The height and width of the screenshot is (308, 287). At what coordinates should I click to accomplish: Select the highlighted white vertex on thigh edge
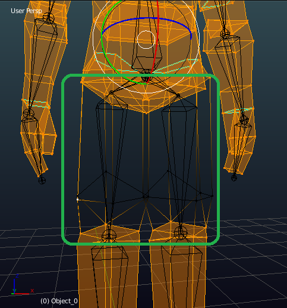(77, 199)
